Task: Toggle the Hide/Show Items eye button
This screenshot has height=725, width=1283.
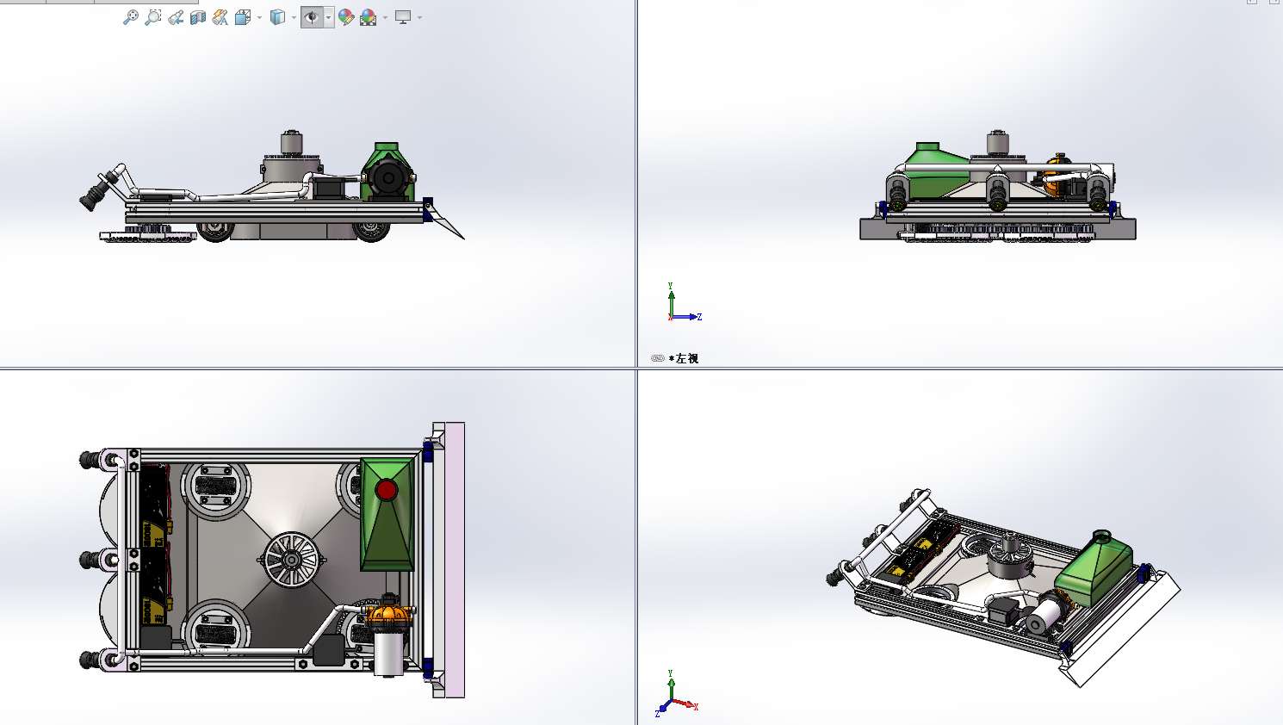Action: (x=312, y=17)
